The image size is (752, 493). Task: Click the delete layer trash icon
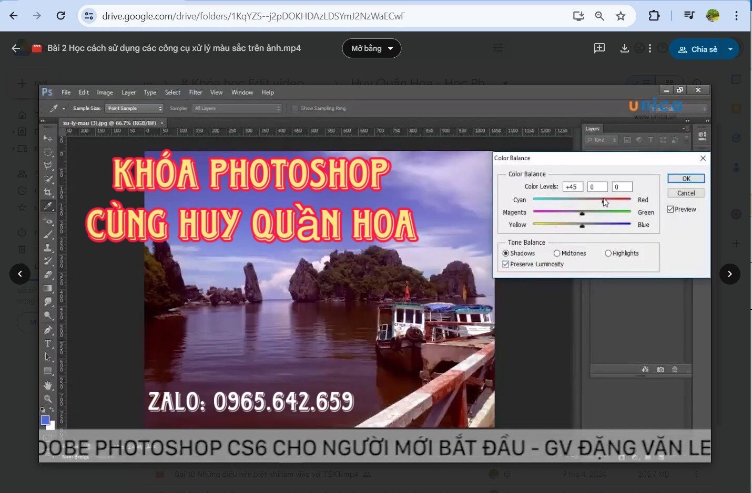[675, 370]
